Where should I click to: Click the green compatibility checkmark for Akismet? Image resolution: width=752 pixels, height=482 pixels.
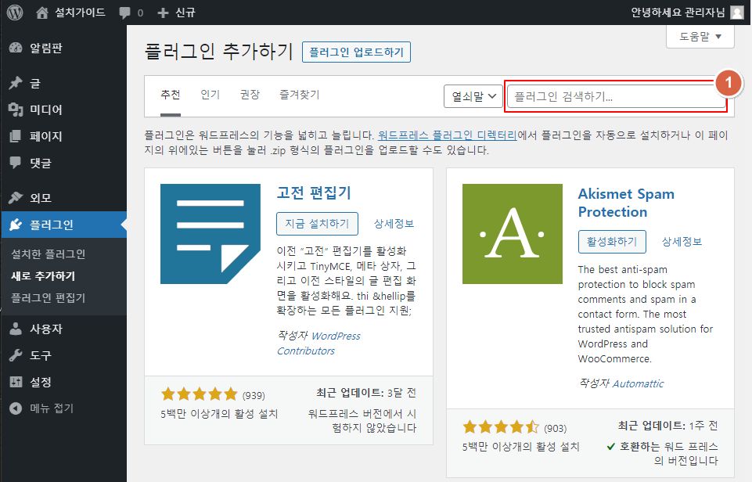[611, 447]
